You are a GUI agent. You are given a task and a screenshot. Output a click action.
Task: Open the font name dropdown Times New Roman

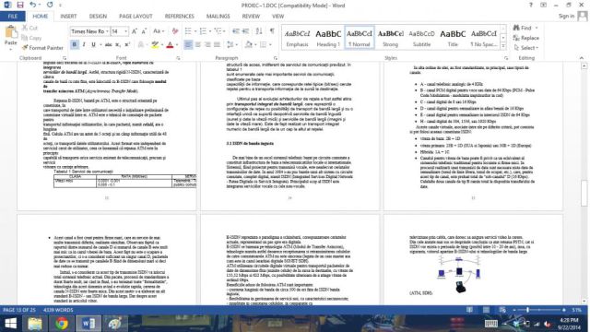tap(107, 31)
